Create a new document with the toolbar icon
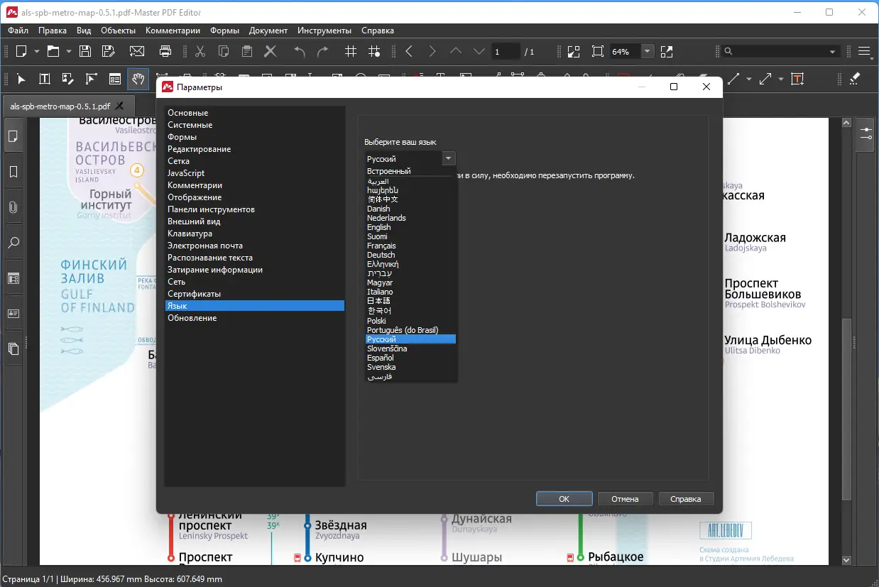Screen dimensions: 879x587 coord(22,51)
